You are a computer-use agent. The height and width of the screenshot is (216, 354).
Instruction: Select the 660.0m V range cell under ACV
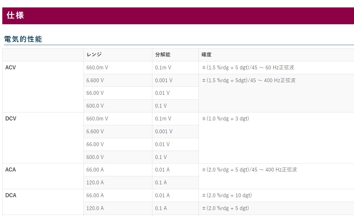coord(97,68)
